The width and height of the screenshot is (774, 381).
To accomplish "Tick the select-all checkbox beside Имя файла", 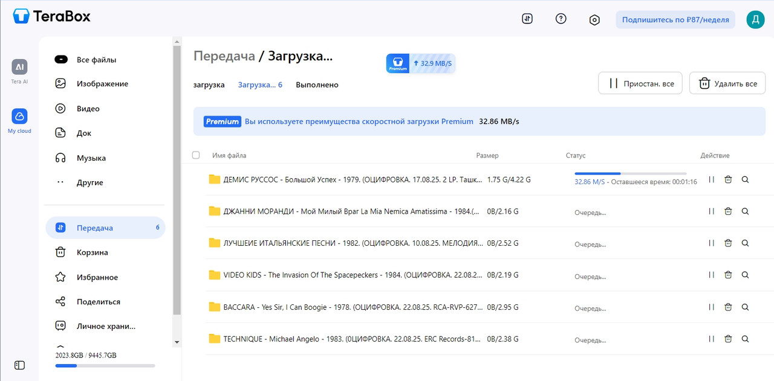I will (x=196, y=155).
